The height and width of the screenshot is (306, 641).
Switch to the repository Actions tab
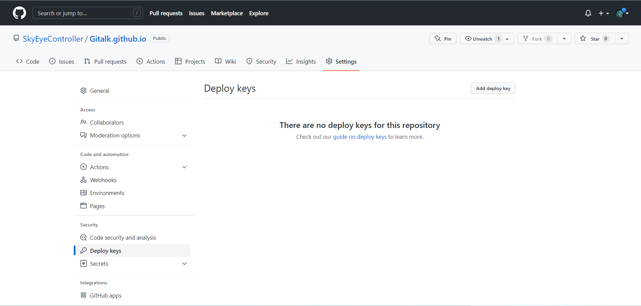pyautogui.click(x=151, y=61)
